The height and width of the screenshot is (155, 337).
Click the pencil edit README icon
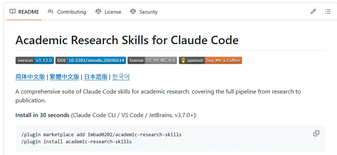(313, 11)
